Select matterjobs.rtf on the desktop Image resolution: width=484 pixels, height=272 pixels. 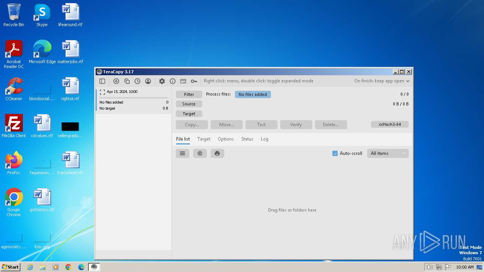pos(70,52)
